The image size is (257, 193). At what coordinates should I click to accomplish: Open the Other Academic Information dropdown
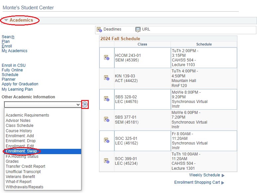tap(43, 105)
